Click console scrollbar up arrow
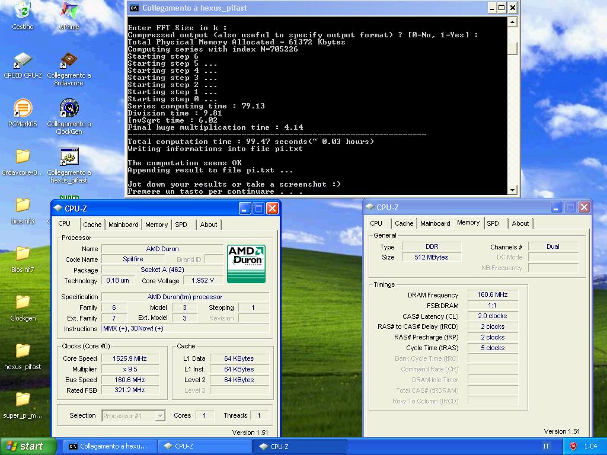607x455 pixels. click(x=512, y=22)
